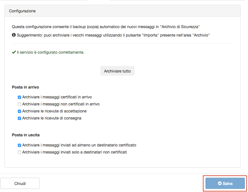
Task: Uncheck Archiviare i messaggi certificati in arrivo
Action: pos(19,97)
